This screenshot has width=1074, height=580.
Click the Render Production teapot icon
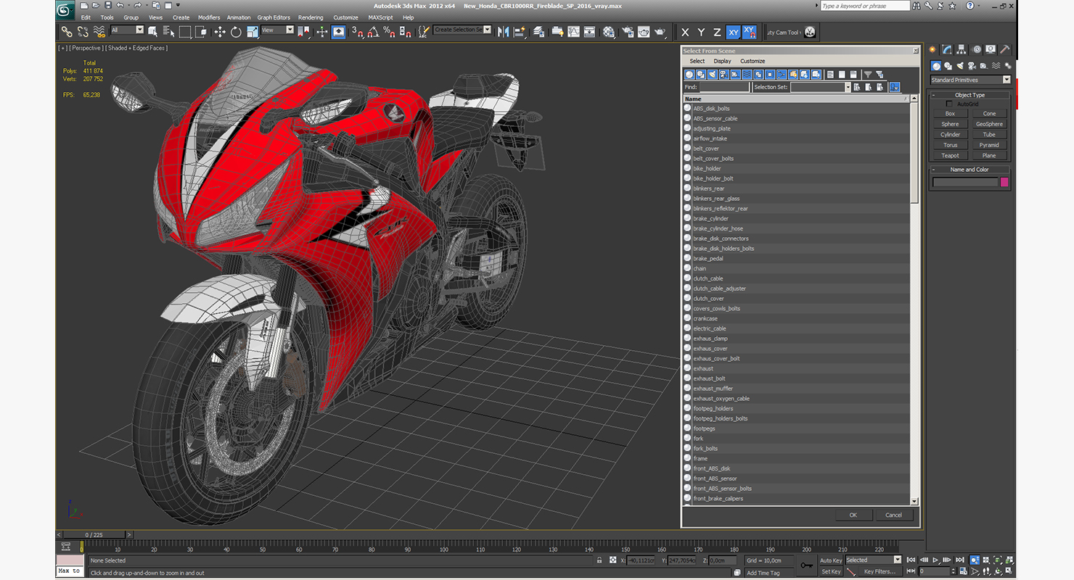(x=660, y=32)
